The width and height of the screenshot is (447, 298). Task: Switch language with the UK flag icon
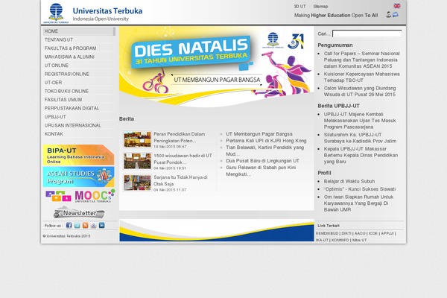[x=397, y=6]
